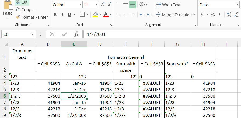Click the Increase Font Size icon

tap(103, 5)
